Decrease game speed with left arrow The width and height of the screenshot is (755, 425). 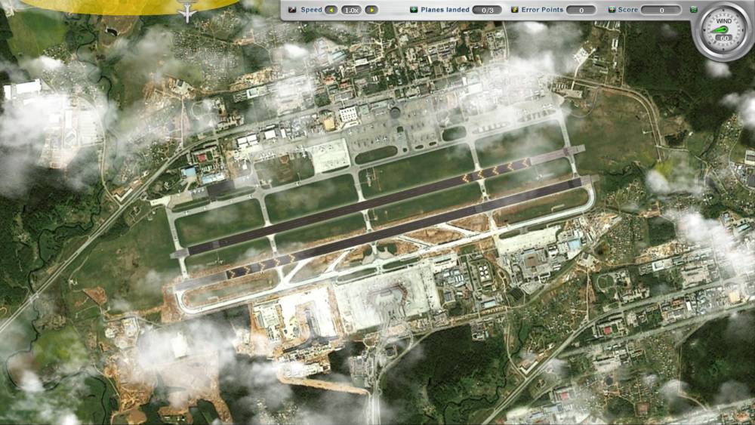pos(331,10)
